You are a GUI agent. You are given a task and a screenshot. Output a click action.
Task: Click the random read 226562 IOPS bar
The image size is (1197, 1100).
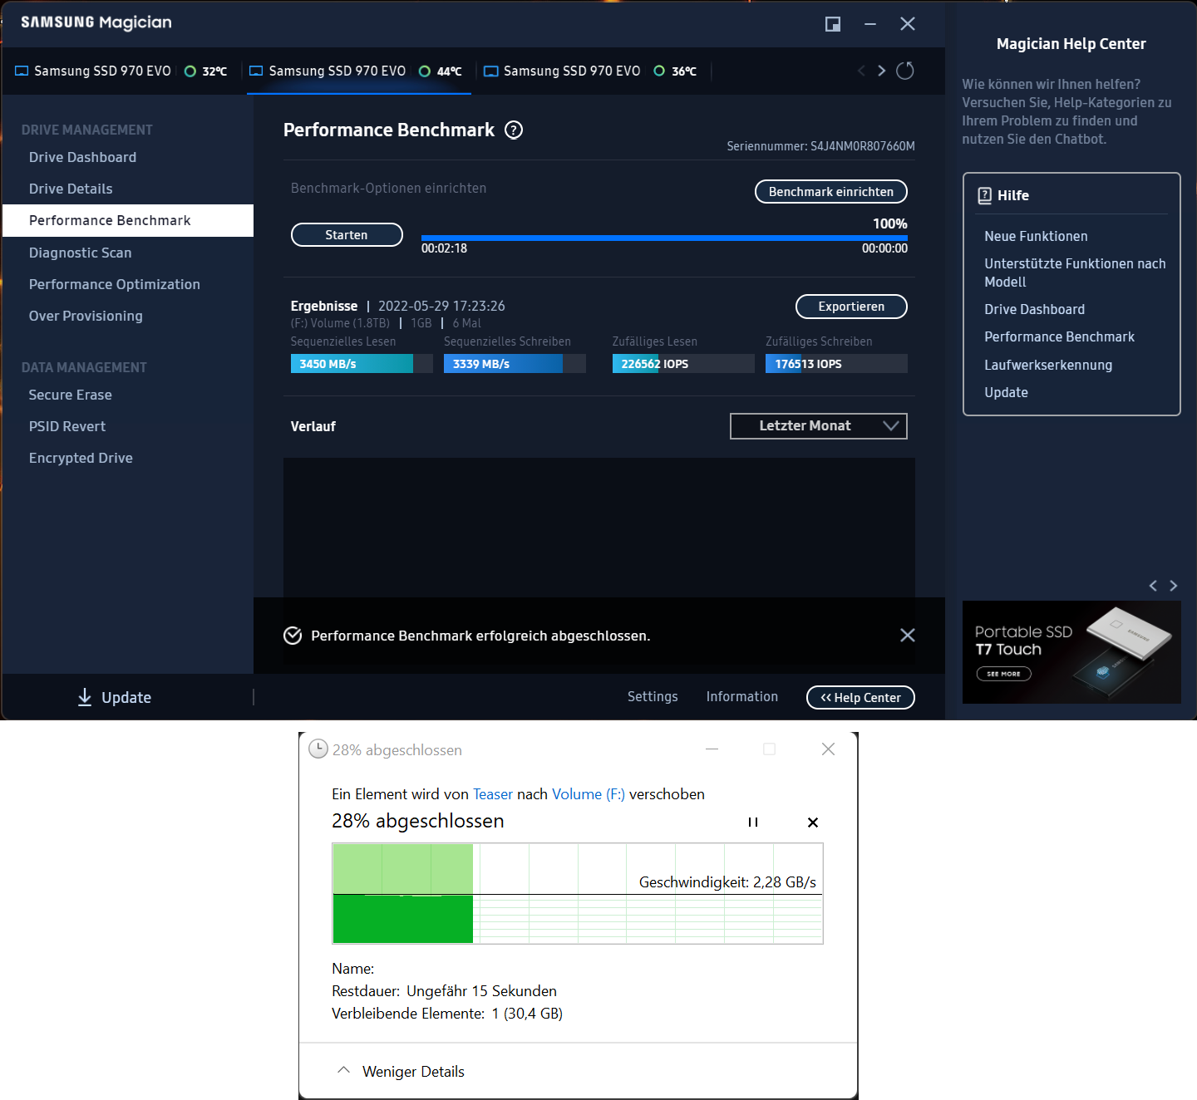pos(683,364)
